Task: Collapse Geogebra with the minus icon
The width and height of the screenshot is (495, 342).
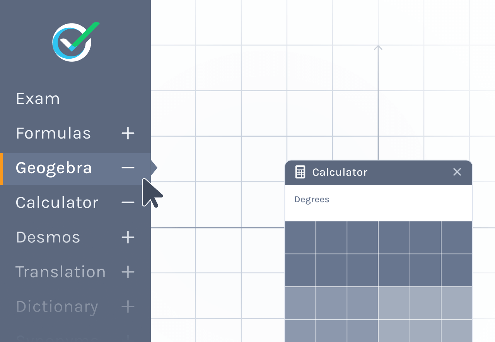Action: (x=128, y=168)
